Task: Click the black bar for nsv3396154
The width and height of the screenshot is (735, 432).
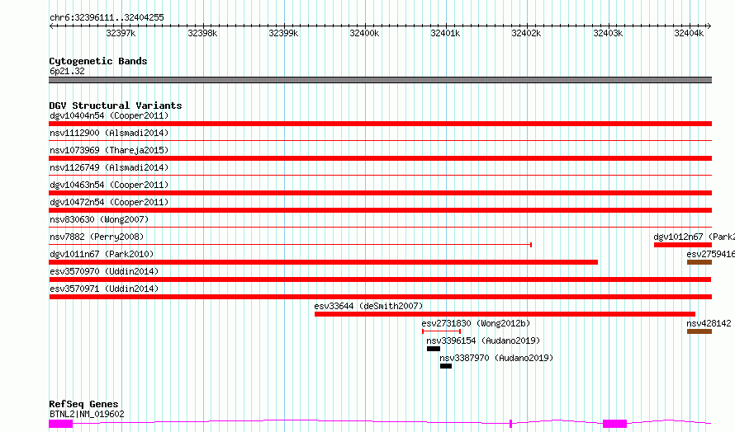Action: click(x=434, y=349)
